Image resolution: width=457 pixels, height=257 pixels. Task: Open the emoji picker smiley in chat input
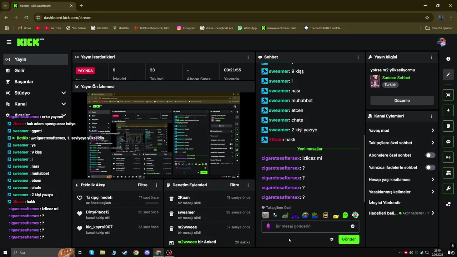point(353,226)
